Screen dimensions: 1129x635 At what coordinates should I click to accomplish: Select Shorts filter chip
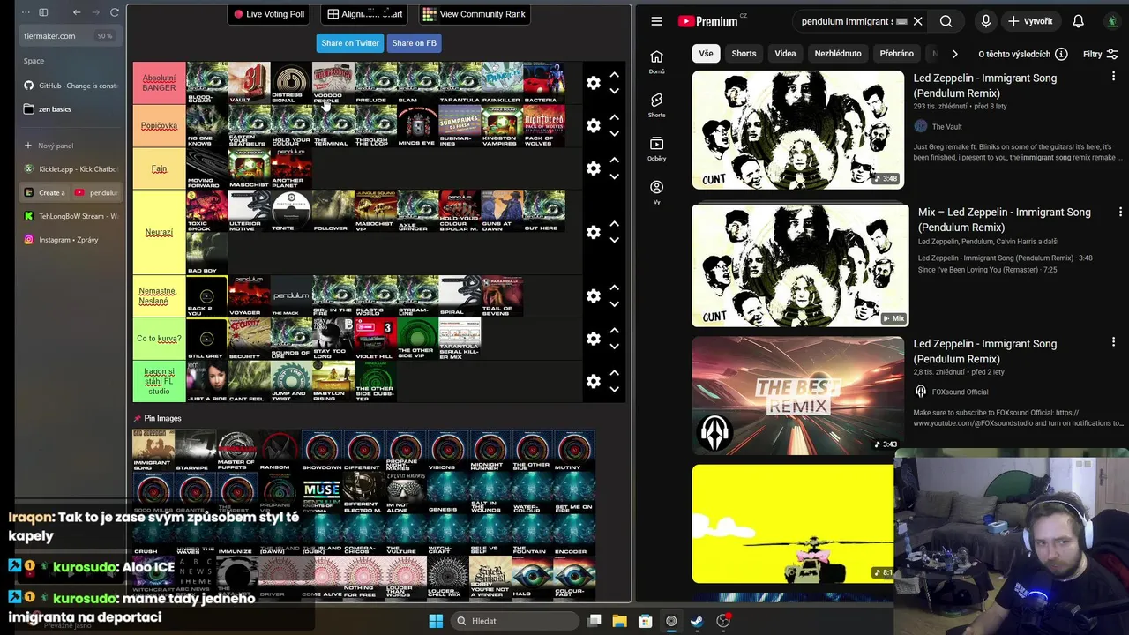click(744, 54)
